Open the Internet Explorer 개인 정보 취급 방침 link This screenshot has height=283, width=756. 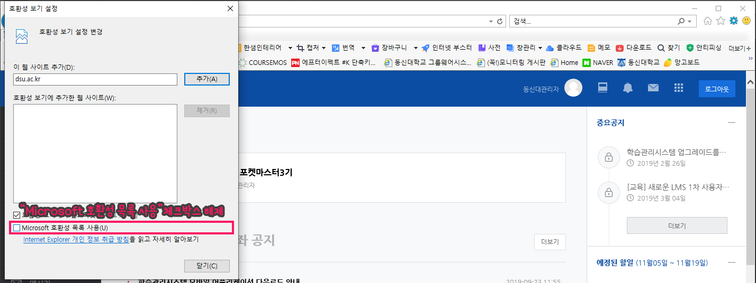[76, 239]
